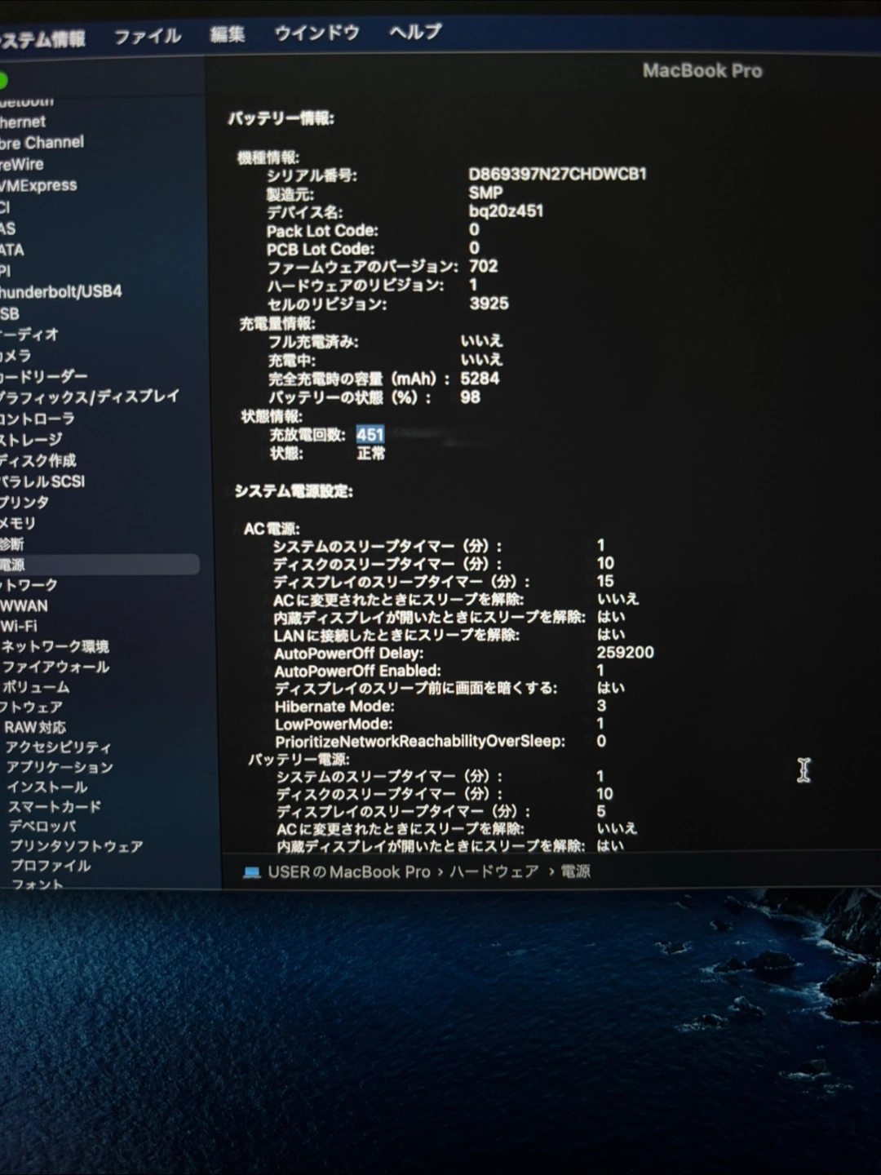Open スマートカード in the sidebar
Image resolution: width=881 pixels, height=1175 pixels.
pos(55,806)
